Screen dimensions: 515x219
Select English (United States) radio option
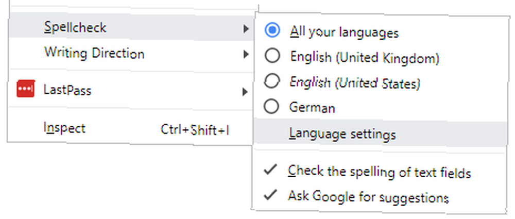tap(272, 81)
